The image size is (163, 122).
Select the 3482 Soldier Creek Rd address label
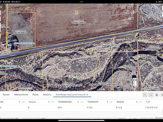(x=24, y=43)
